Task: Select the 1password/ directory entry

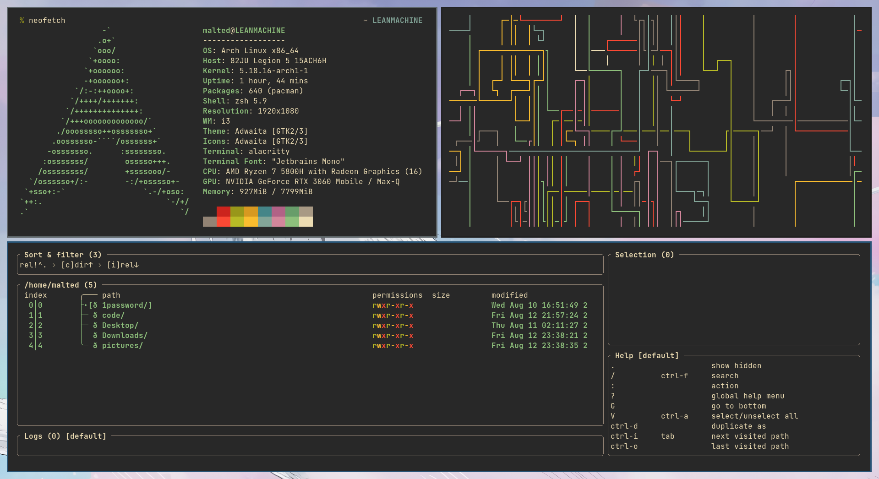Action: click(310, 305)
